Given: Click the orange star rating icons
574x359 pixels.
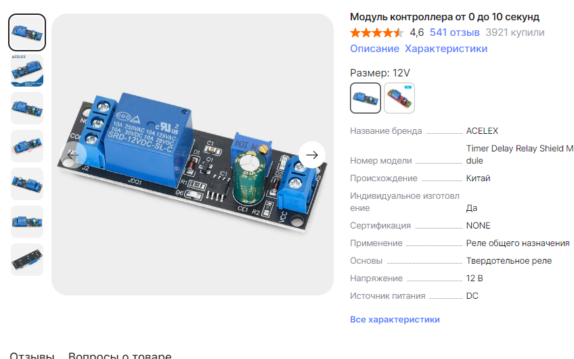Looking at the screenshot, I should (x=376, y=32).
